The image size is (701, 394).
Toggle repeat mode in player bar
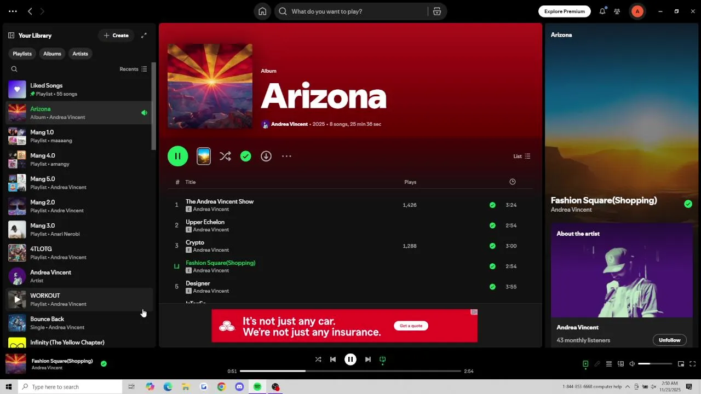383,360
